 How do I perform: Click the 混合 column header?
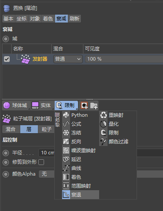click(67, 49)
